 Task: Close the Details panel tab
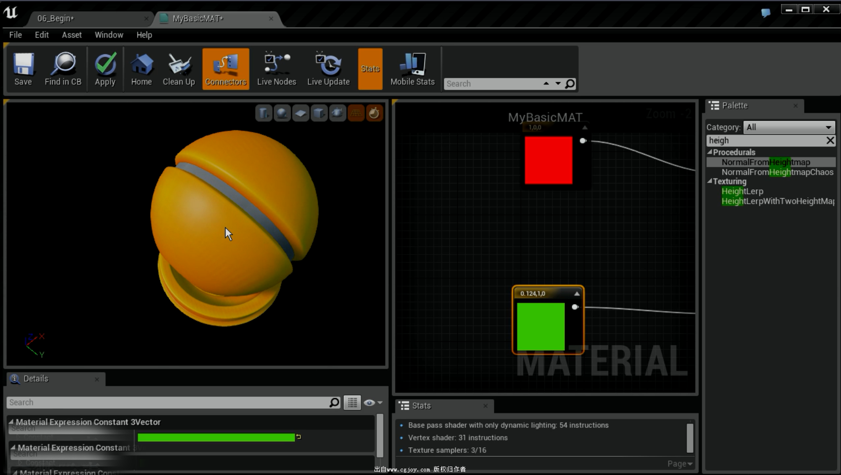[97, 379]
